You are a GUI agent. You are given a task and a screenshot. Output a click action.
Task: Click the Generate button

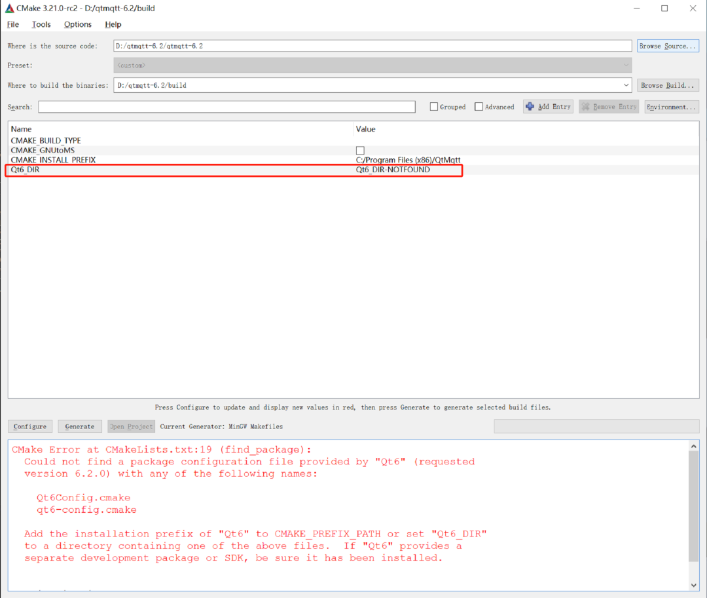coord(79,426)
